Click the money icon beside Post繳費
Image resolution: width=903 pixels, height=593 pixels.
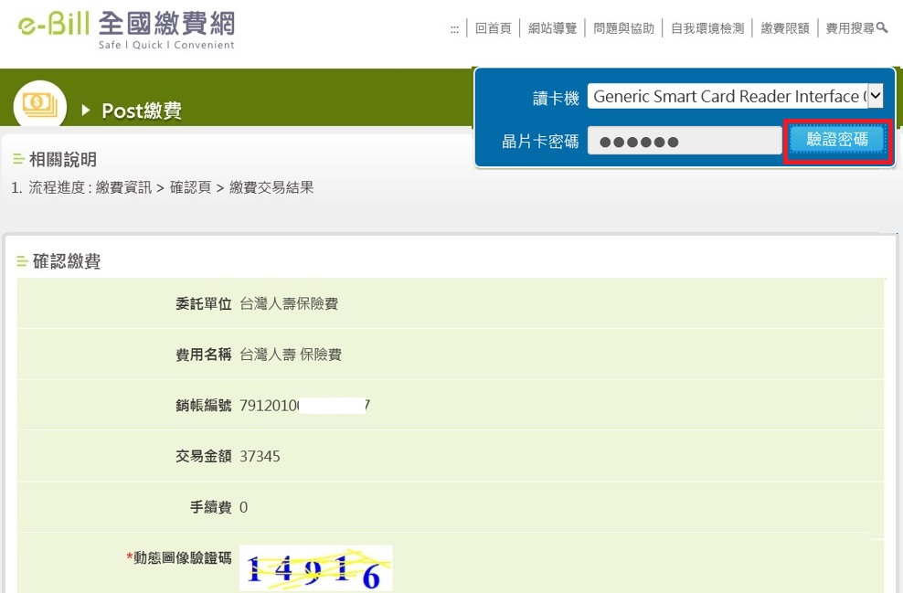[x=39, y=105]
